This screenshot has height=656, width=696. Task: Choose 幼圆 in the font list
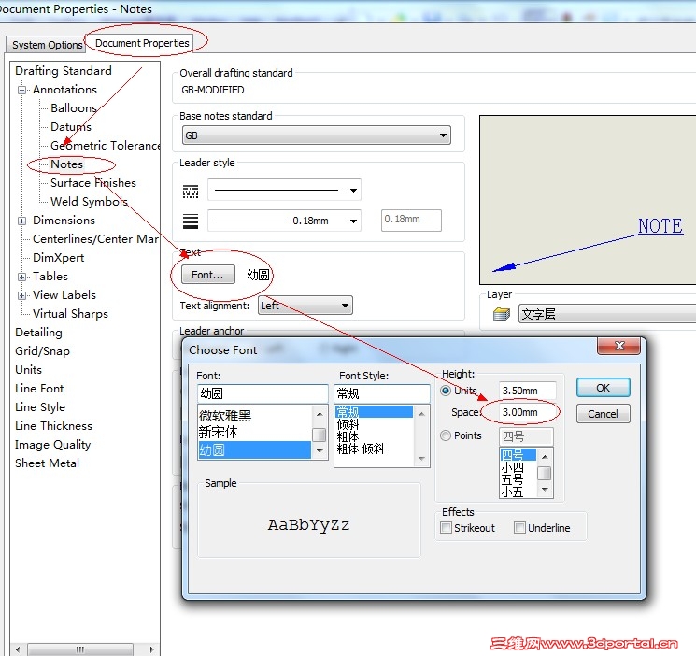[255, 450]
